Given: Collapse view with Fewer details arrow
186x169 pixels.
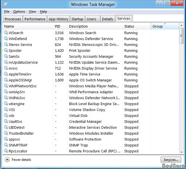Looking at the screenshot, I should coord(7,160).
